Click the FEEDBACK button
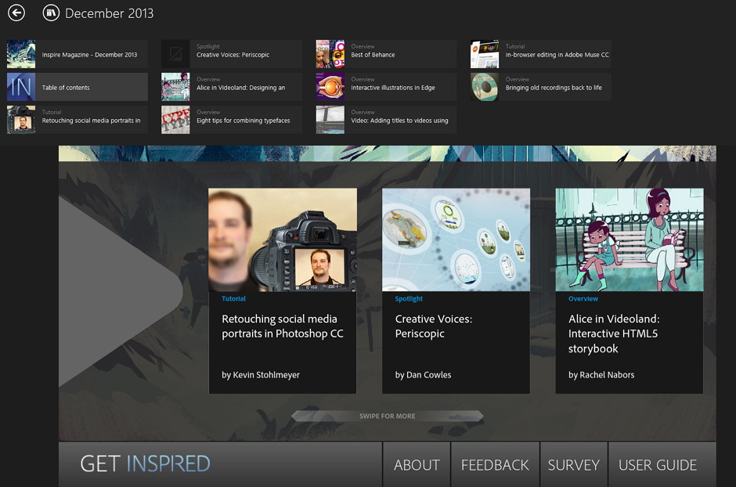Image resolution: width=736 pixels, height=487 pixels. [495, 464]
